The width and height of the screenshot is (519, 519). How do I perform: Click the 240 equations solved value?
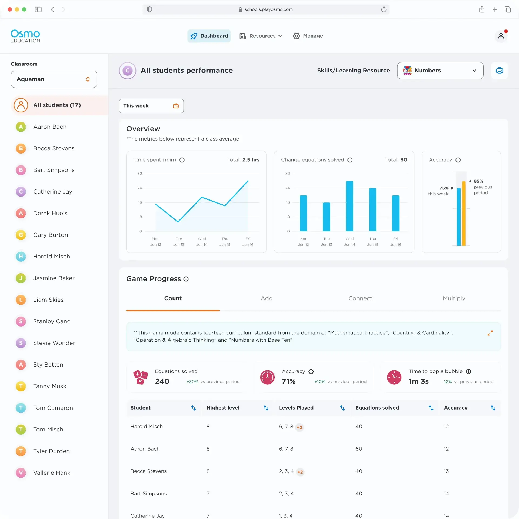pos(162,381)
